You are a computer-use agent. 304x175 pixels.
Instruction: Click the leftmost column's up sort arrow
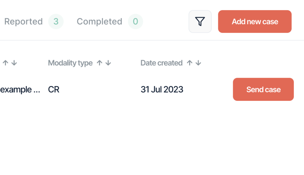point(5,63)
